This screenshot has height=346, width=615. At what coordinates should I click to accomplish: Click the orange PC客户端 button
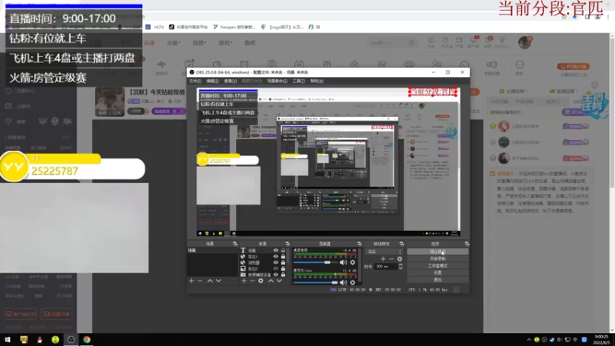pyautogui.click(x=573, y=66)
